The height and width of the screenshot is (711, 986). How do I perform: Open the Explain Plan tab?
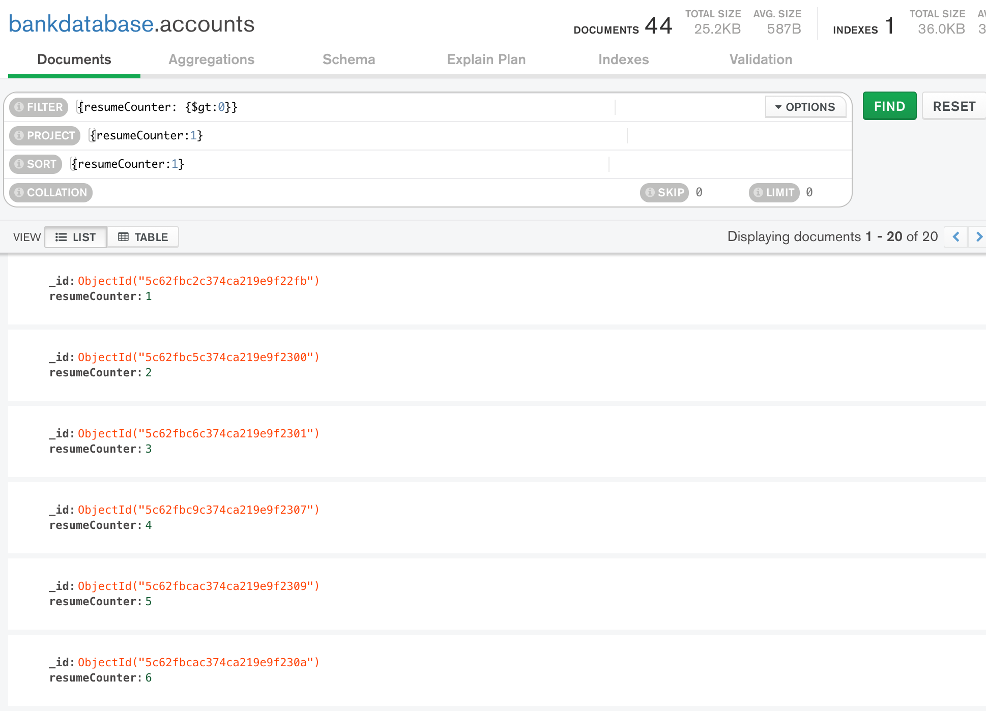coord(486,60)
